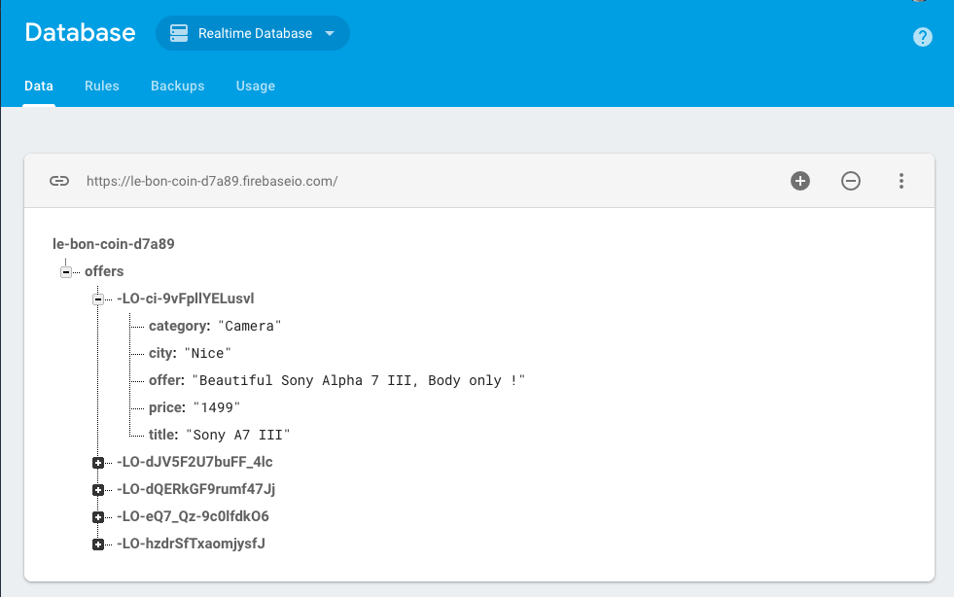Switch to the Backups tab

[178, 86]
